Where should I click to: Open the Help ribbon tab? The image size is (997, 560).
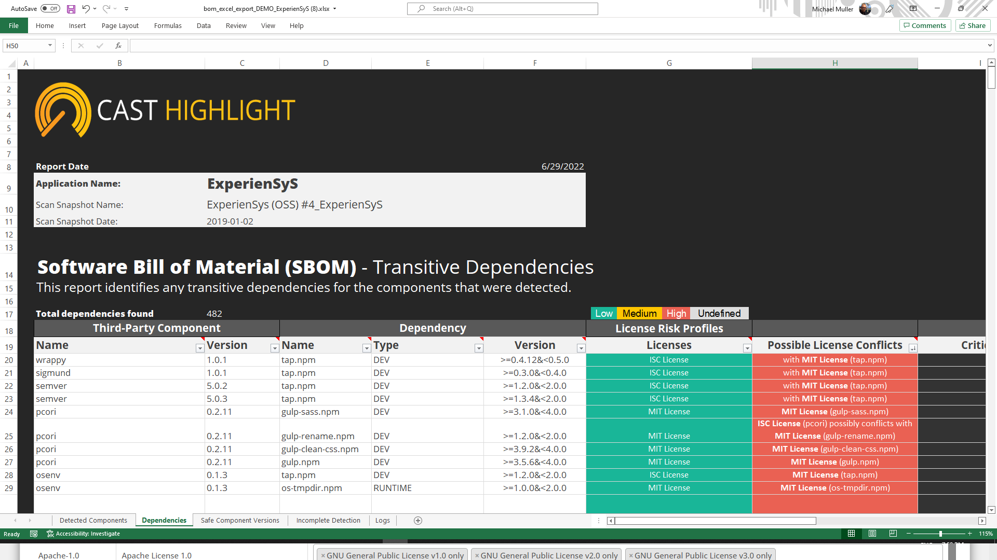tap(297, 25)
